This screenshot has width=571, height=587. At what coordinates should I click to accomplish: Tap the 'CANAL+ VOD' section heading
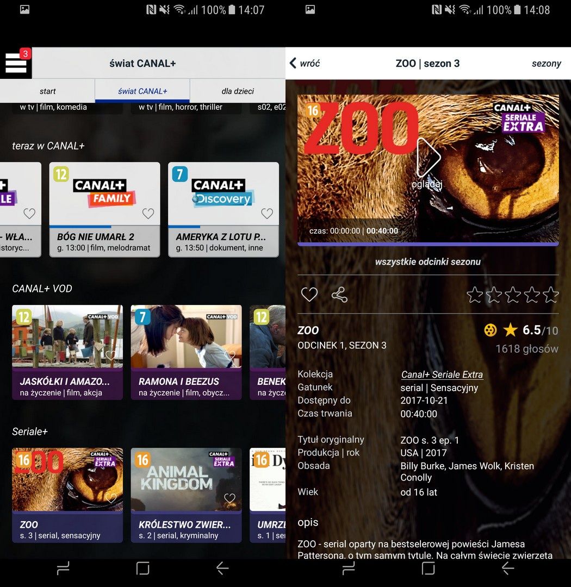(x=42, y=289)
